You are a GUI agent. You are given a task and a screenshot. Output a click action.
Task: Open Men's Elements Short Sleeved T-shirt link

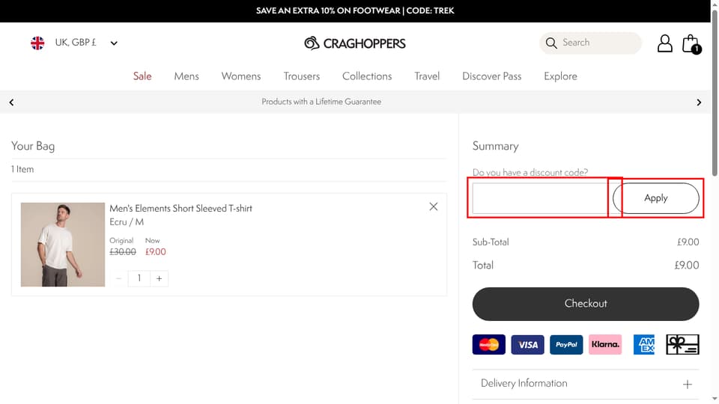180,209
